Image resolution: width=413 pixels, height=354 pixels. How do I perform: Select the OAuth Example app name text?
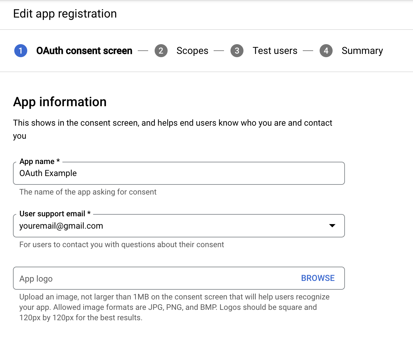[48, 173]
